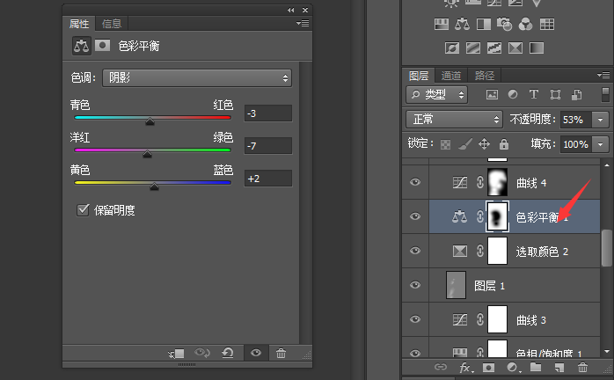Click the 青色-红色 slider handle
Viewport: 614px width, 380px height.
(x=150, y=121)
